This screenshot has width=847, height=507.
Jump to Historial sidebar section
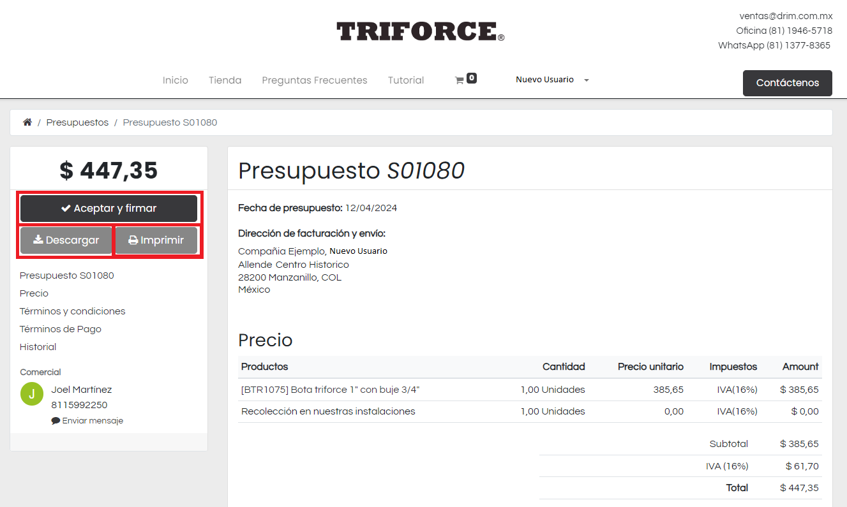click(38, 347)
